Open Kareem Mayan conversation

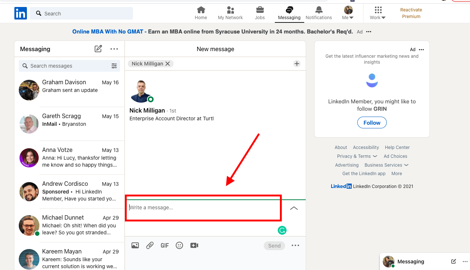coord(69,256)
